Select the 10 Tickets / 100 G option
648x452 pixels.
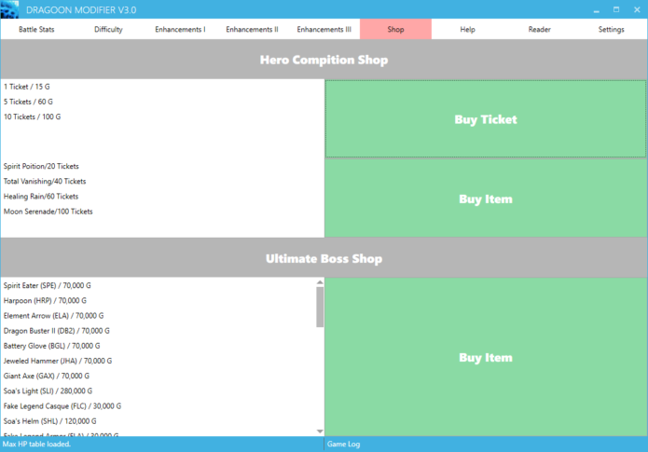pyautogui.click(x=32, y=116)
